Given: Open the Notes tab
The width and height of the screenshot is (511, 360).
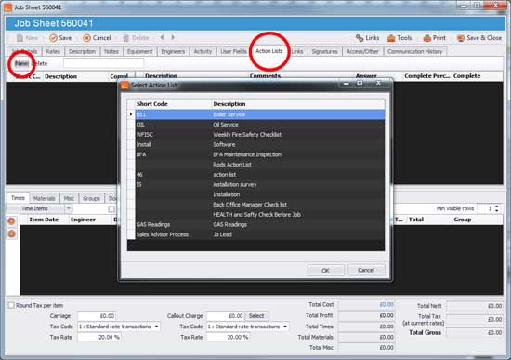Looking at the screenshot, I should (x=111, y=51).
